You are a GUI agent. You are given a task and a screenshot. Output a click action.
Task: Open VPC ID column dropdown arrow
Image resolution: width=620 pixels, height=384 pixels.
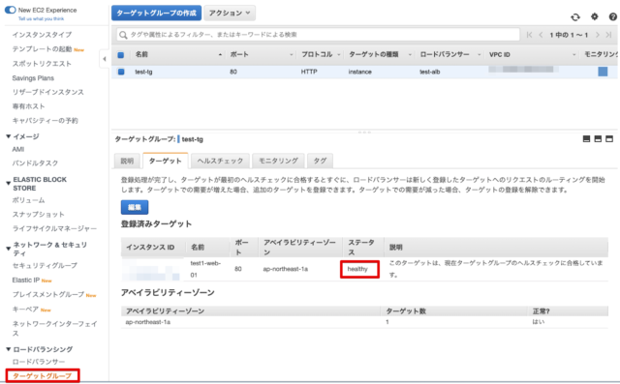(574, 54)
